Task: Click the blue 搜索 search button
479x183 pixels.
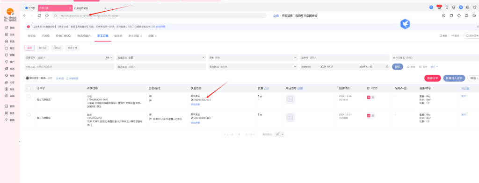Action: pyautogui.click(x=398, y=66)
